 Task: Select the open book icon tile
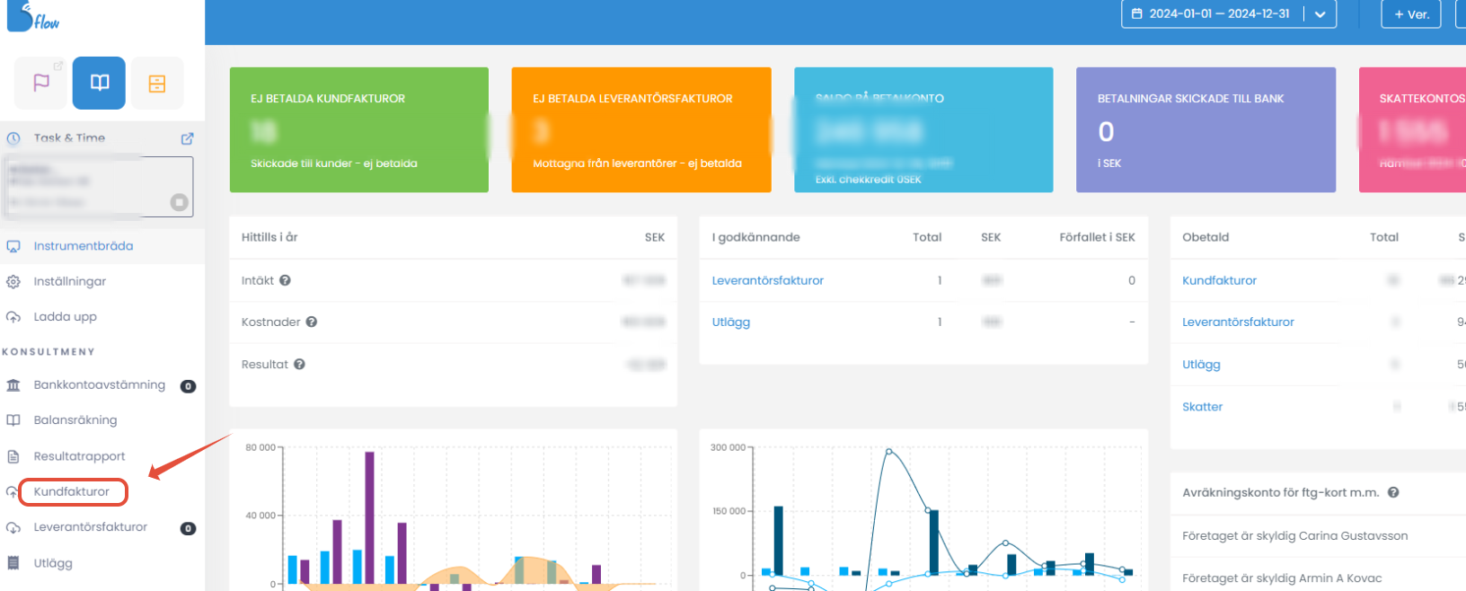click(x=100, y=83)
